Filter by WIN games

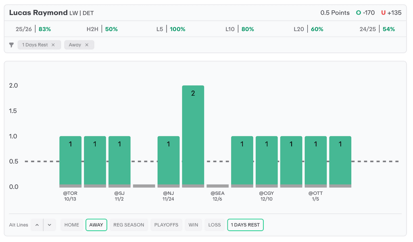193,225
